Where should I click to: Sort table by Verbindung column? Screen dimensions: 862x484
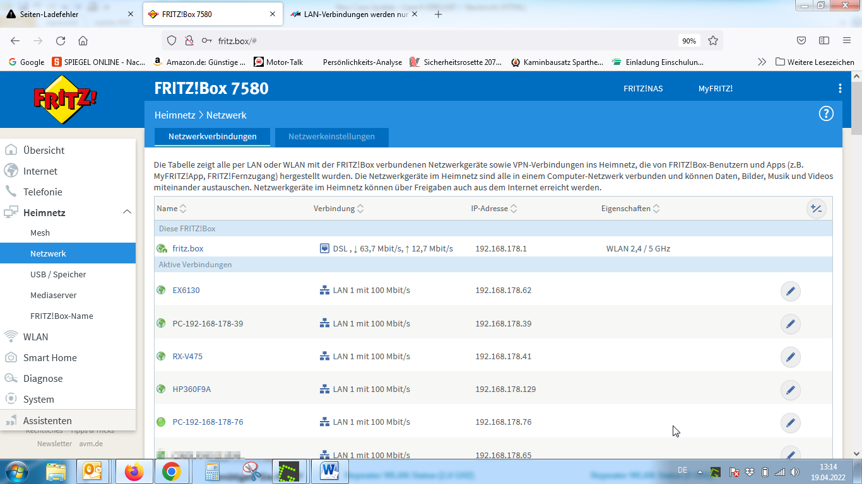coord(339,209)
